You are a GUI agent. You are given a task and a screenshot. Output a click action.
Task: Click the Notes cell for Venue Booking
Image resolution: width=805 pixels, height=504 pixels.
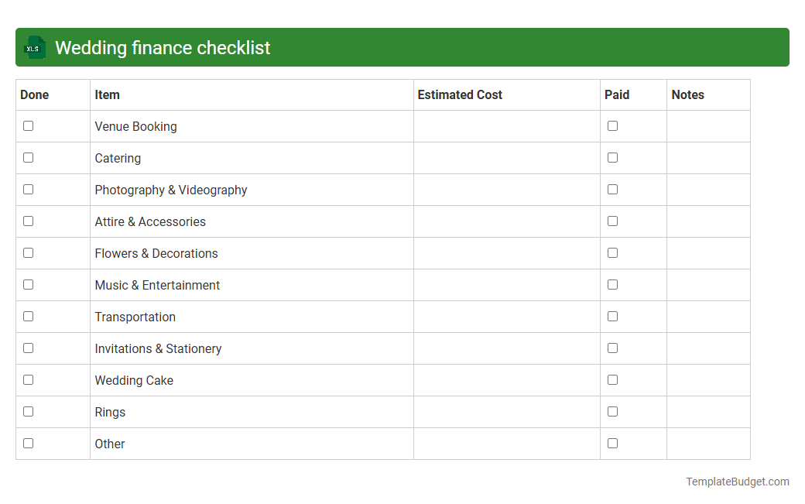point(708,126)
